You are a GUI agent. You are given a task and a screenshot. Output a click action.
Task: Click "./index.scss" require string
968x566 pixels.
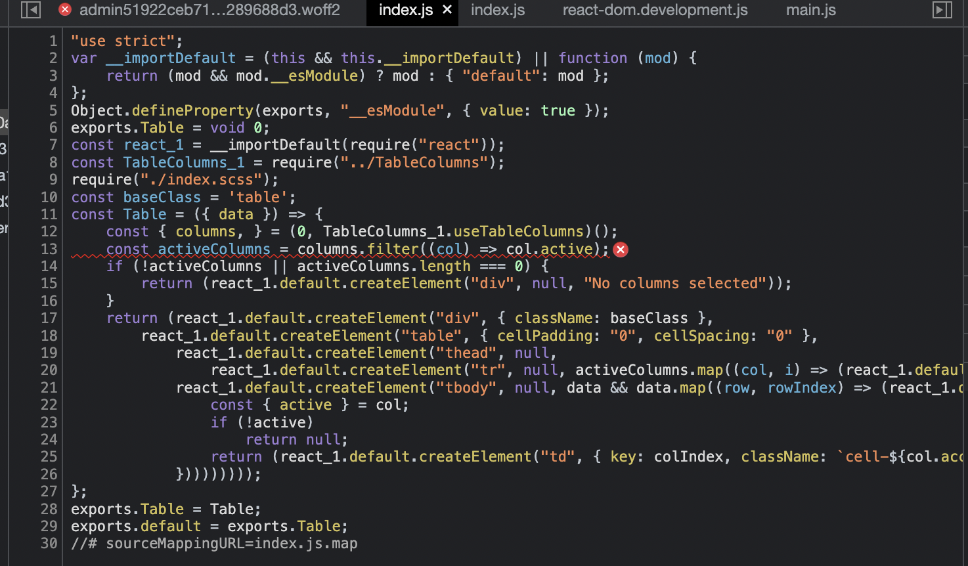tap(201, 179)
